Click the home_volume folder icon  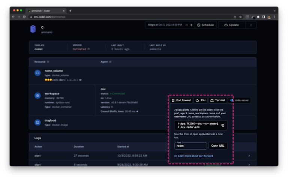pos(37,73)
